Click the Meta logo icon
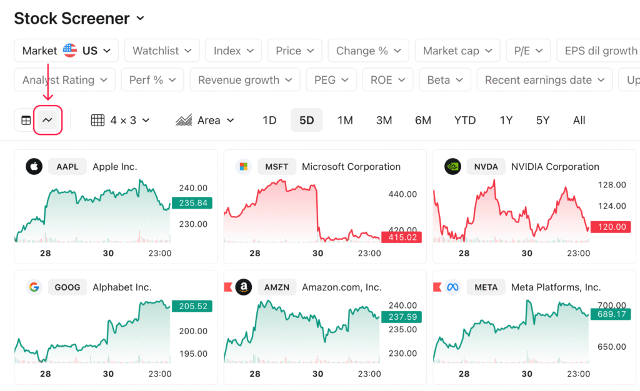The width and height of the screenshot is (640, 391). coord(452,287)
